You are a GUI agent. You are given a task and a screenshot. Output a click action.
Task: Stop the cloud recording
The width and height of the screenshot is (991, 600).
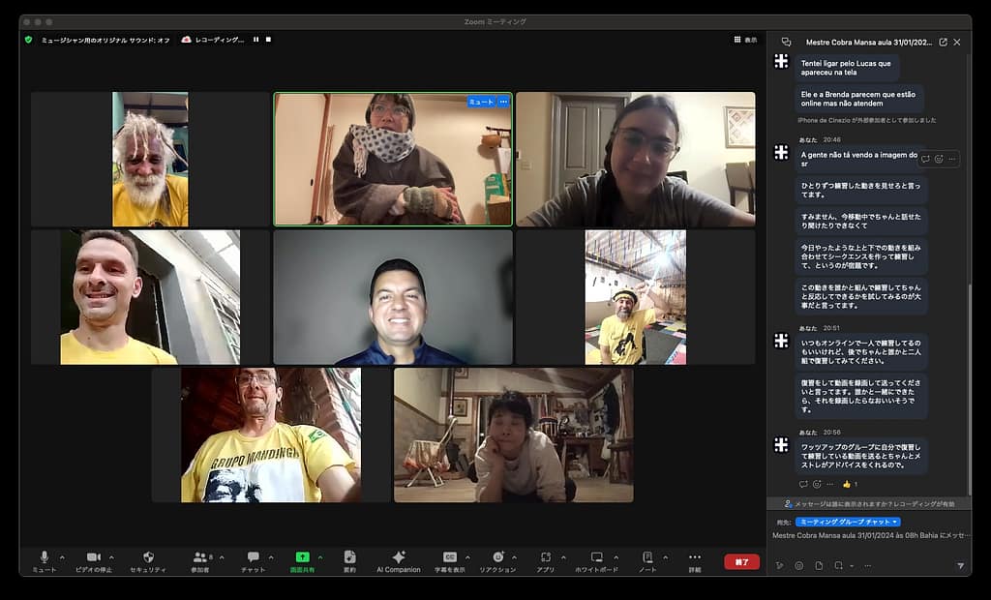(x=269, y=40)
